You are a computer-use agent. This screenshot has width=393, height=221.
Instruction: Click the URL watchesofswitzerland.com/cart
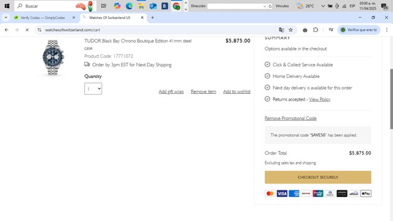(x=72, y=30)
